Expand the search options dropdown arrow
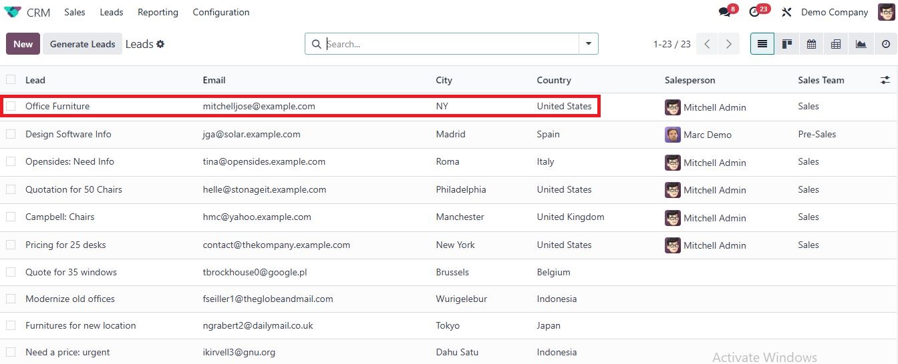The width and height of the screenshot is (898, 364). 588,44
